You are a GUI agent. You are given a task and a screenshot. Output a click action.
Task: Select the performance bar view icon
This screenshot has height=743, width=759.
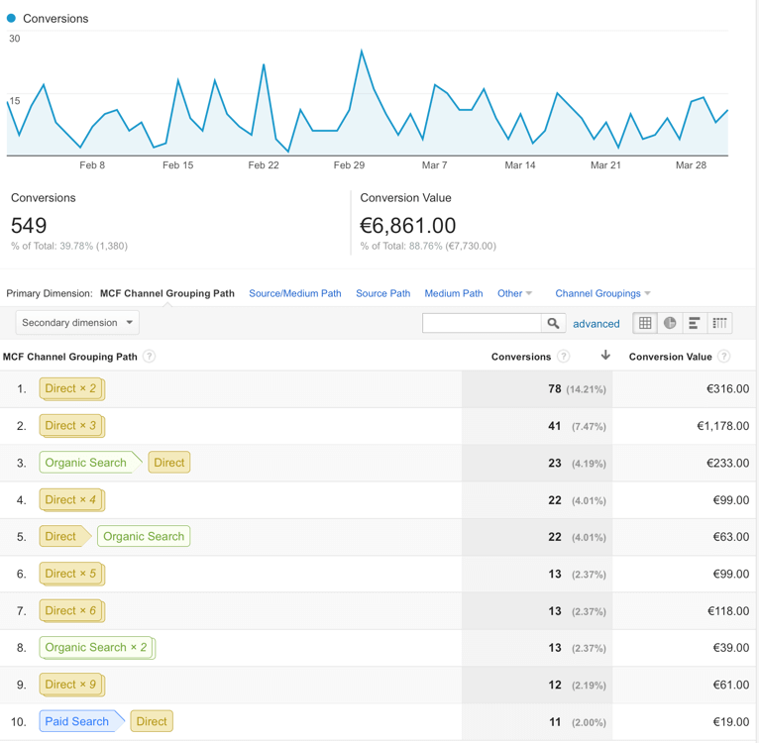(x=695, y=323)
